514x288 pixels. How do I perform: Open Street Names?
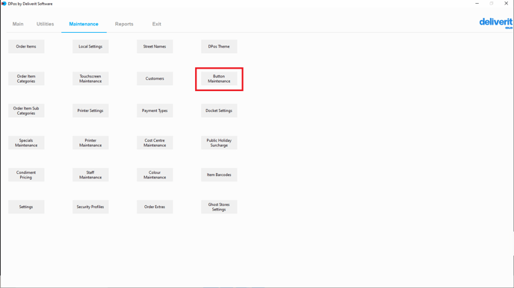tap(155, 46)
